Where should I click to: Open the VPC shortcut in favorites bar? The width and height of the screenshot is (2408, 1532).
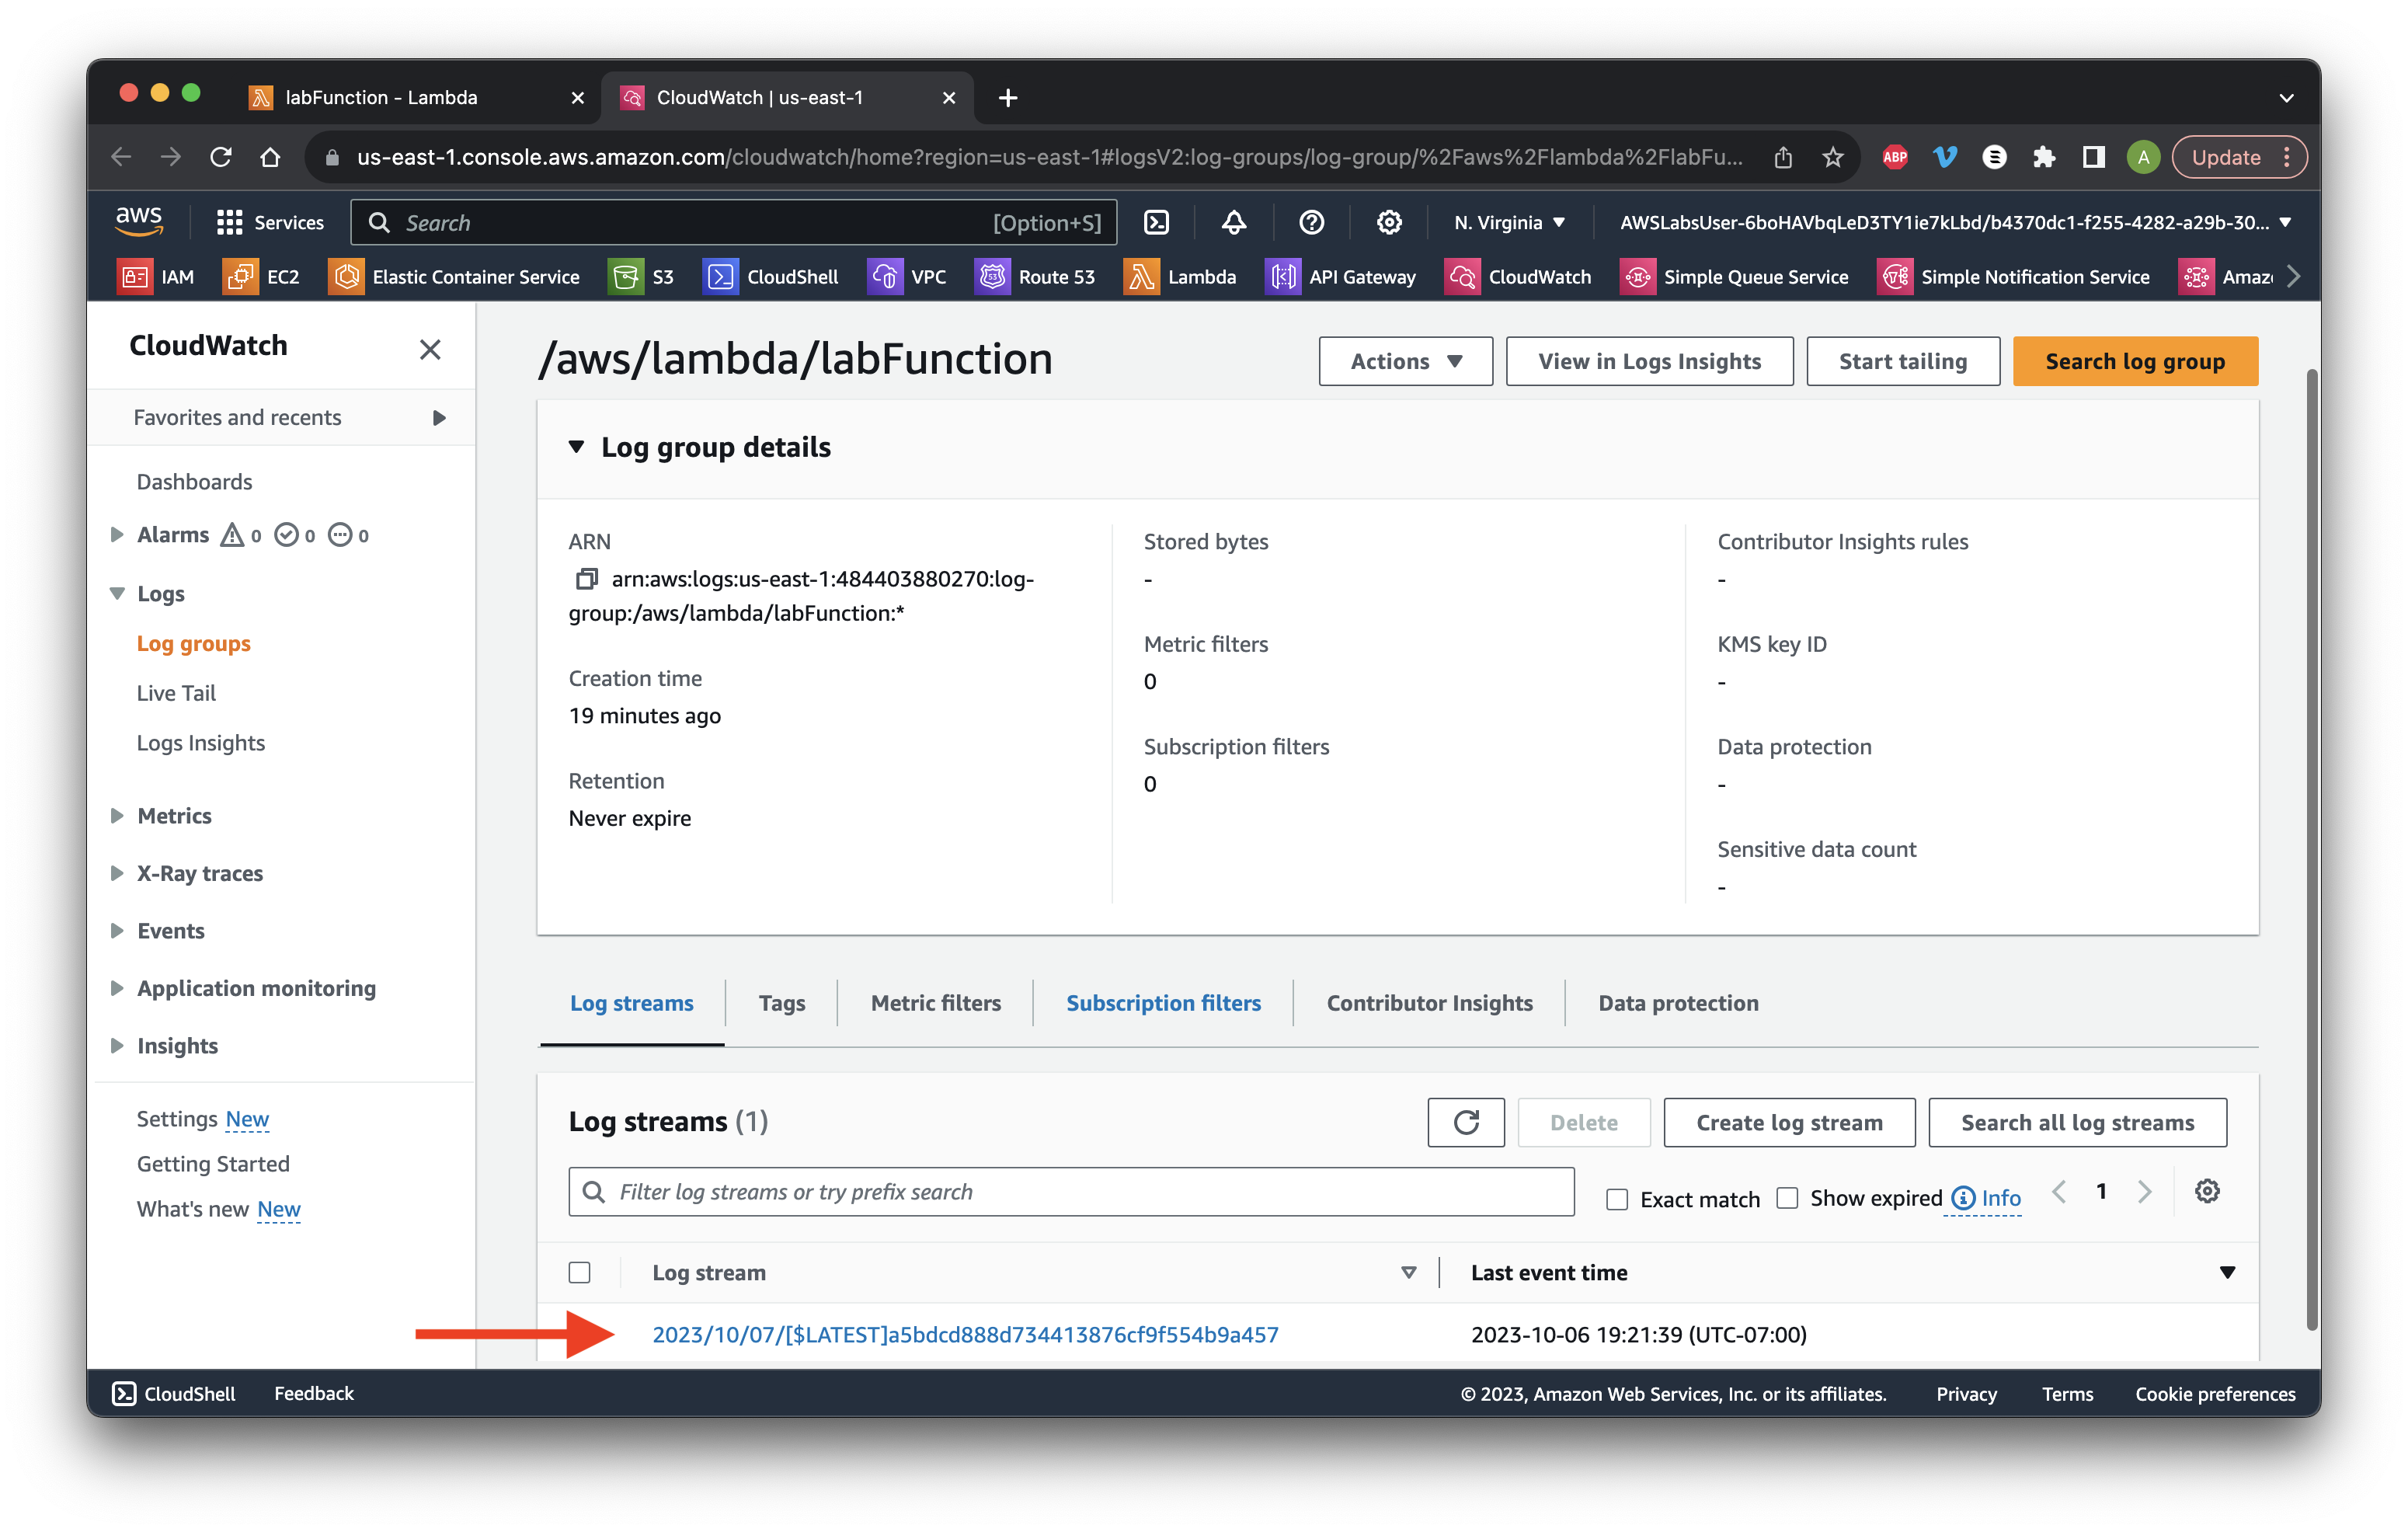click(x=907, y=277)
